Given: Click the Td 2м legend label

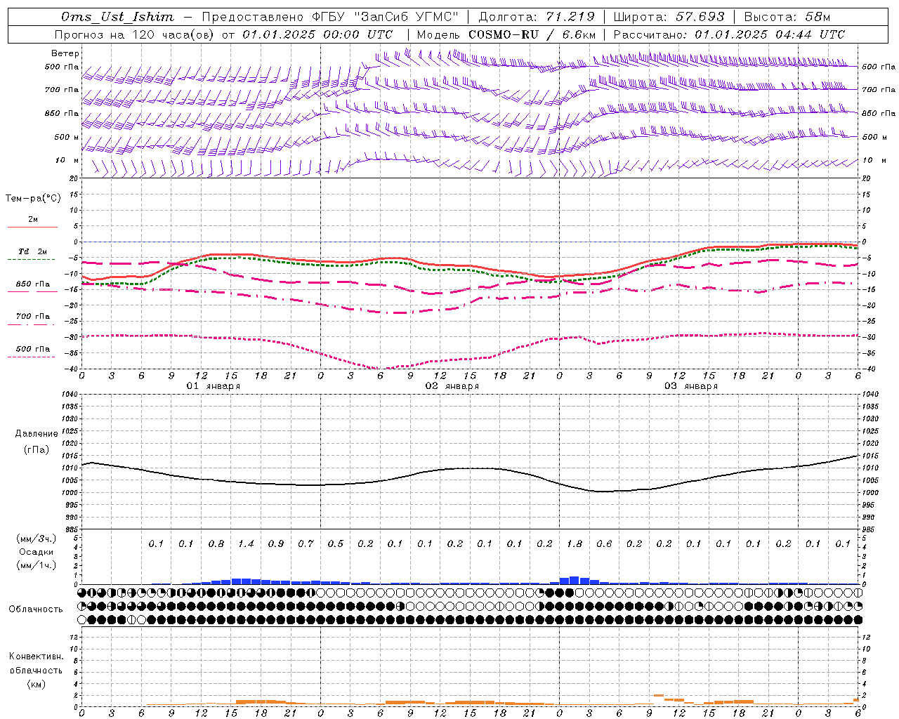Looking at the screenshot, I should click(x=32, y=251).
